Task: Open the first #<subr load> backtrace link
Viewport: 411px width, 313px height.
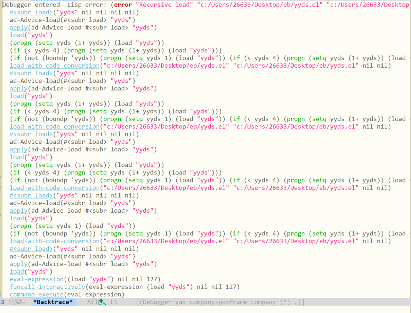Action: pyautogui.click(x=31, y=12)
